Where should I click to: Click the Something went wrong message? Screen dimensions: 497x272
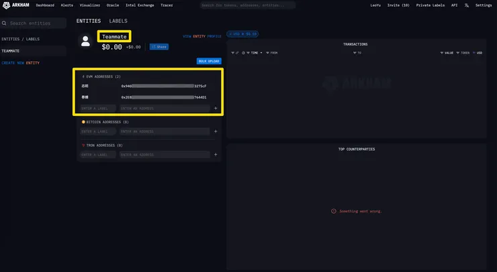(x=357, y=211)
